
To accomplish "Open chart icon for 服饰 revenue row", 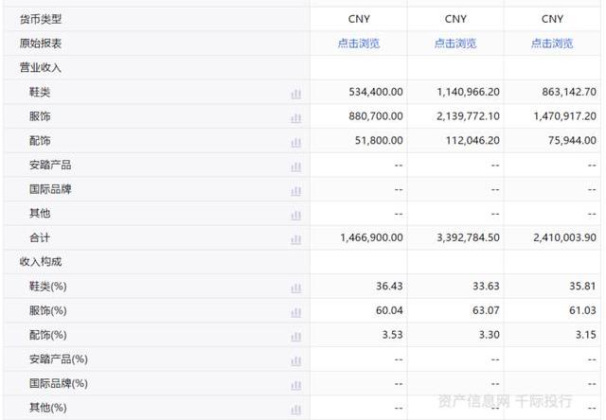I will pyautogui.click(x=296, y=117).
